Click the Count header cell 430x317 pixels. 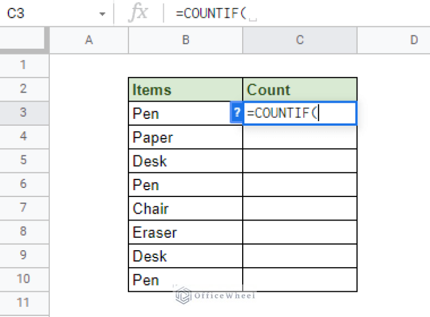[300, 90]
